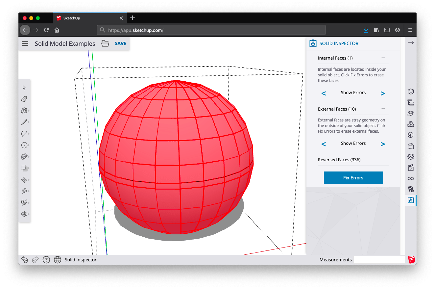Switch to the Orbit tool
This screenshot has height=289, width=435.
coord(24,214)
